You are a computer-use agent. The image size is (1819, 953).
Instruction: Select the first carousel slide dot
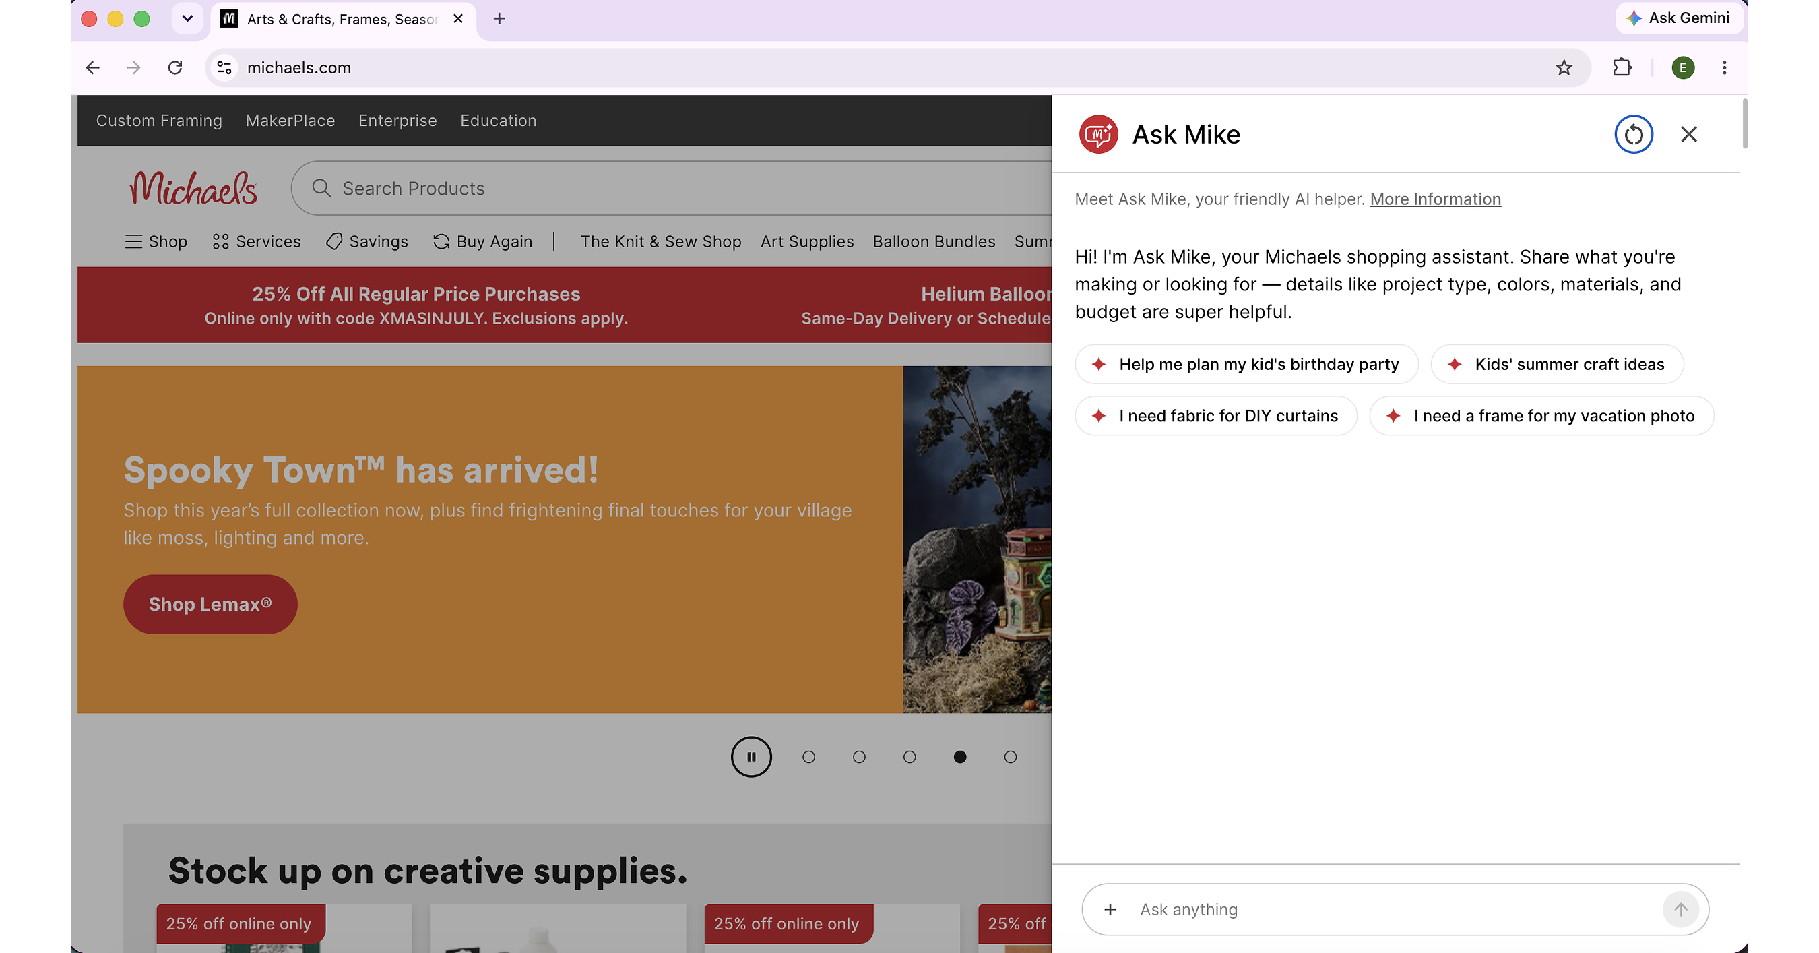808,757
